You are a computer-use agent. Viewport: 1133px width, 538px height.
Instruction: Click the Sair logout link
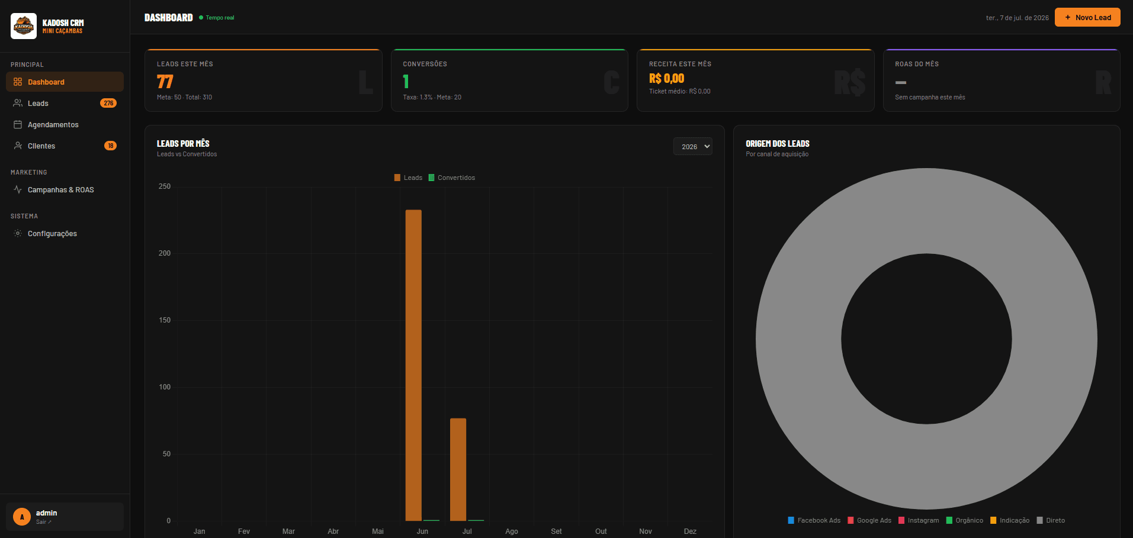(x=43, y=522)
